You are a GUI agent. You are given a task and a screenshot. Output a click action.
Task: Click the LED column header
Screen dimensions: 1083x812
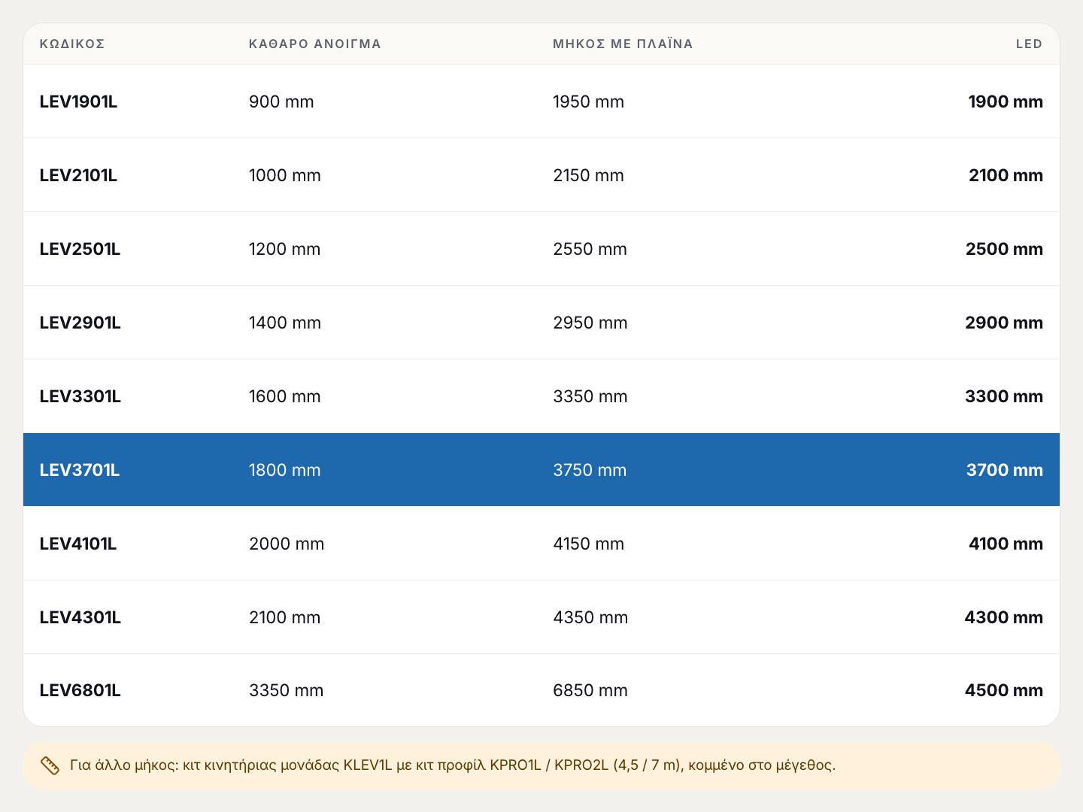click(1030, 44)
